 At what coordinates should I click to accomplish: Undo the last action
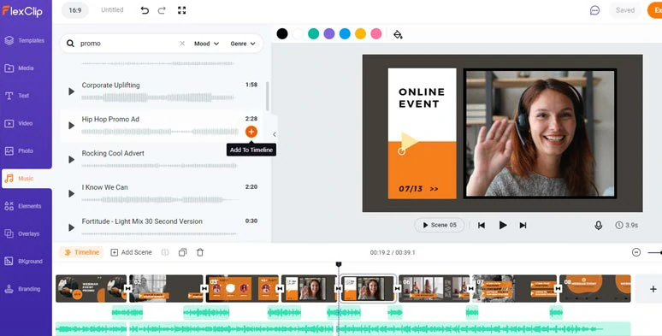coord(145,10)
